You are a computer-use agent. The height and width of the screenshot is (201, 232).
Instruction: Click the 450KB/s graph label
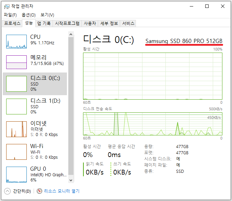pyautogui.click(x=214, y=118)
